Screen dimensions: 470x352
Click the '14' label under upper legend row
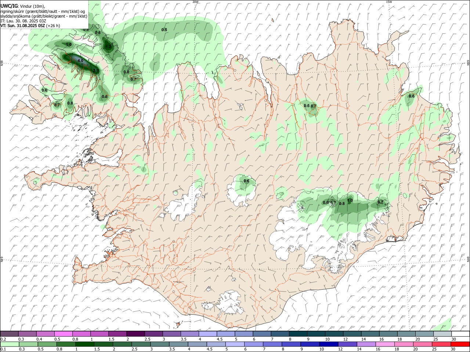363,339
